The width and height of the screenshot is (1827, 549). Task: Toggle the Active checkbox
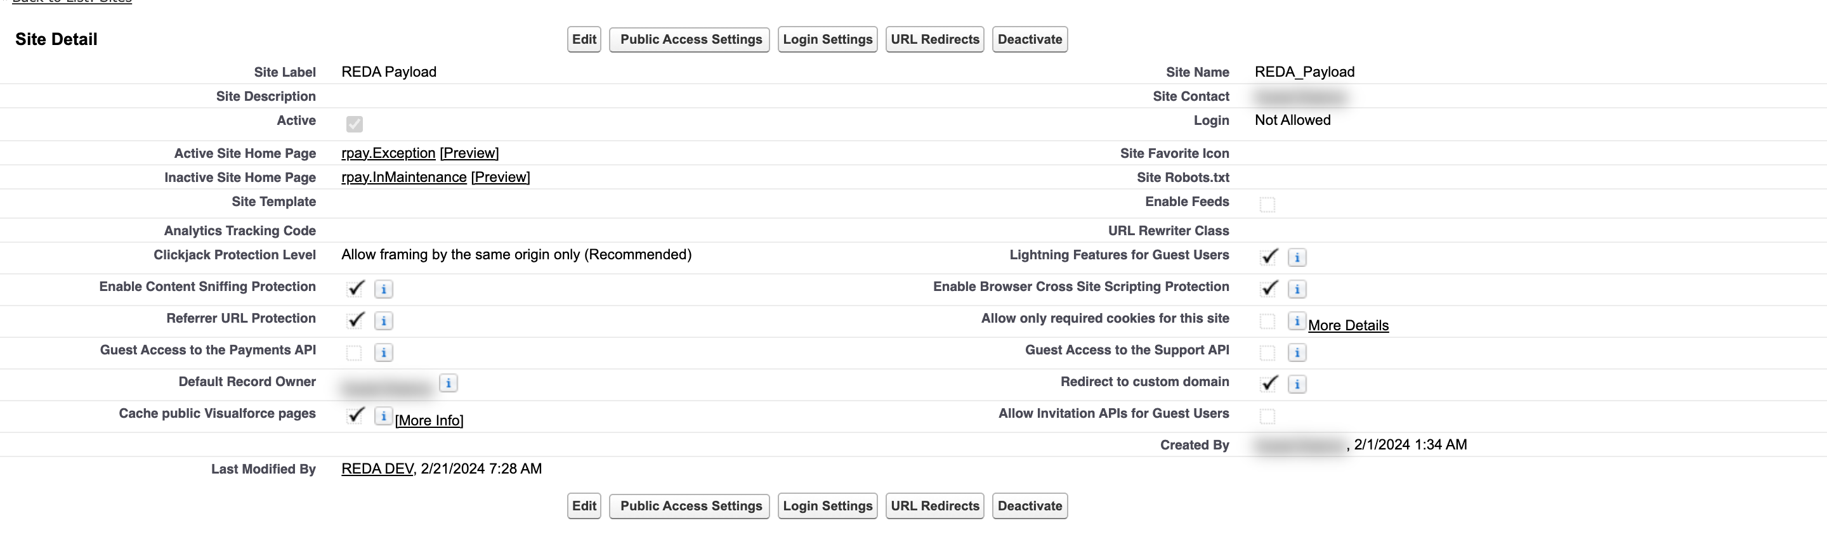(355, 124)
